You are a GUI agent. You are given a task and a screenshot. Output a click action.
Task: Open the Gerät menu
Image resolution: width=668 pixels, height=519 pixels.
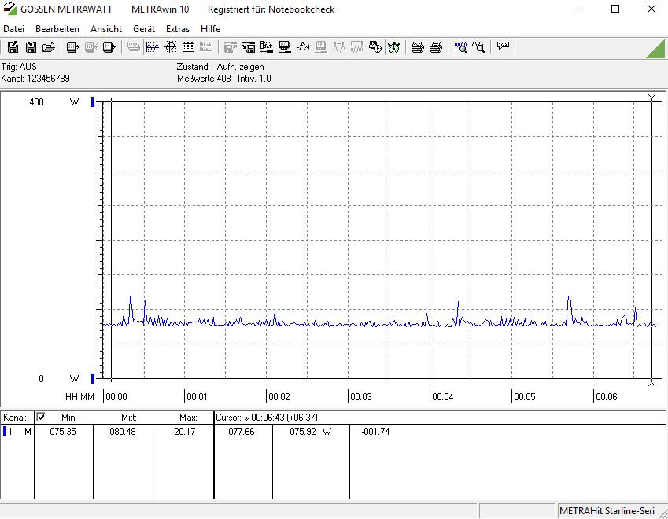coord(144,29)
